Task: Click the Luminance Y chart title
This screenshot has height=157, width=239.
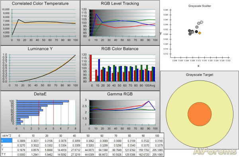Action: 40,49
